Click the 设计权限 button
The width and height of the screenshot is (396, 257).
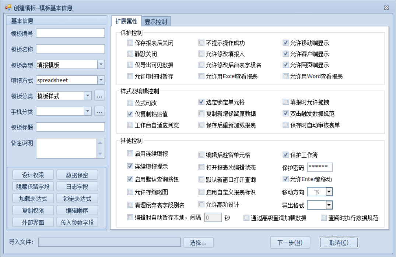point(33,175)
